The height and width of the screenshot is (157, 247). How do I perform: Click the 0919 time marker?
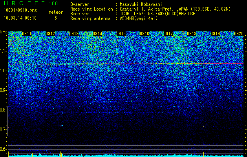tap(215, 34)
